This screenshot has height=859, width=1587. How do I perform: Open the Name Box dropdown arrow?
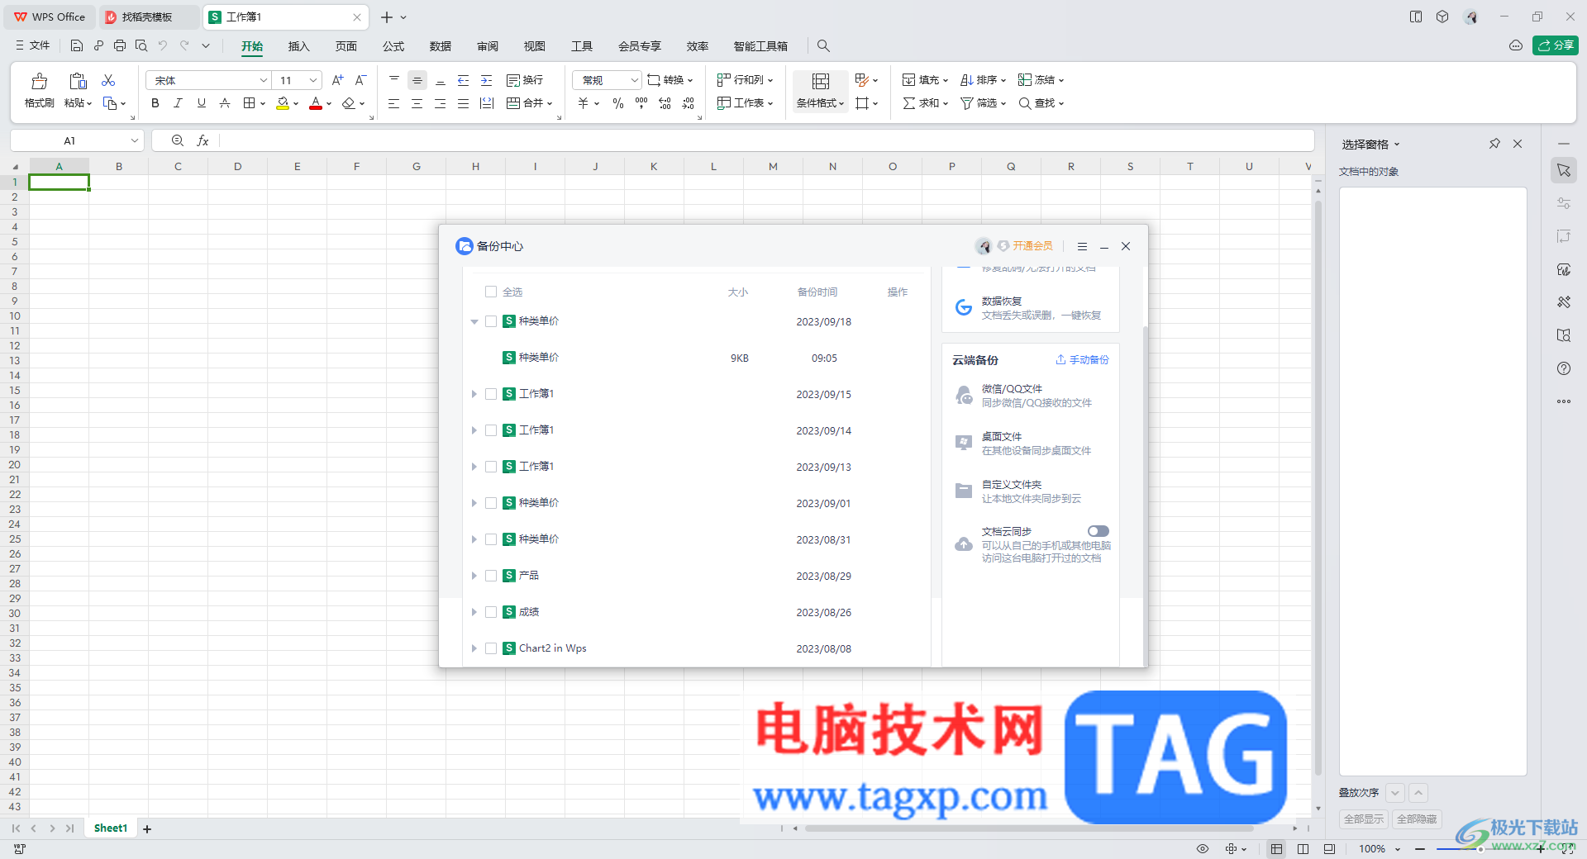[134, 140]
